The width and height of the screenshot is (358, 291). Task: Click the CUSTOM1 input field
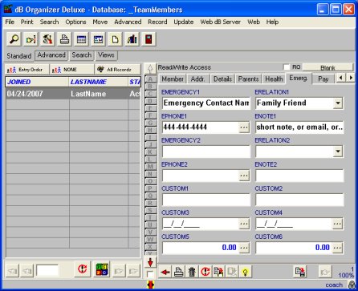(x=206, y=200)
